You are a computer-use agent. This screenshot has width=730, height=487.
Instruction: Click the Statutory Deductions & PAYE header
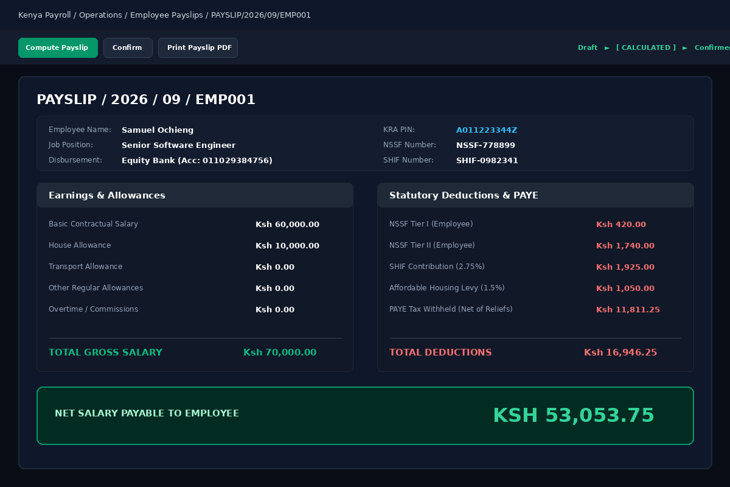[535, 195]
